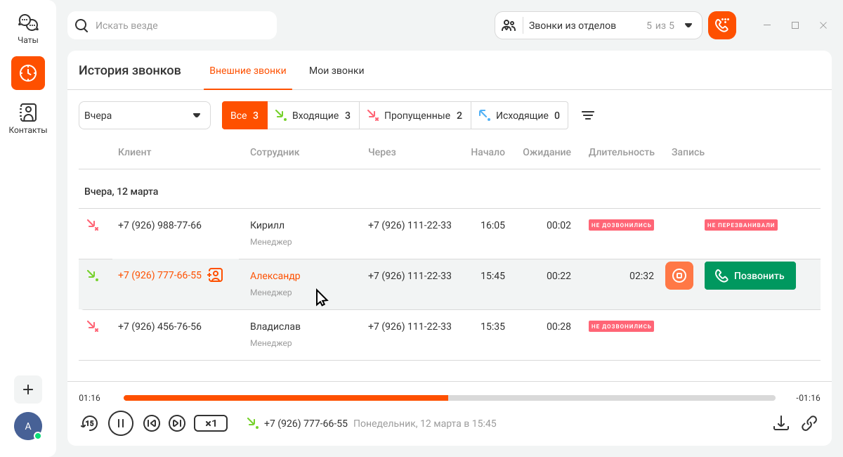Open the Звонки из отделов dropdown
Viewport: 843px width, 457px height.
point(599,25)
